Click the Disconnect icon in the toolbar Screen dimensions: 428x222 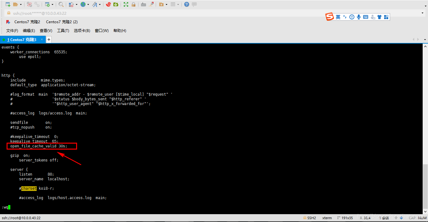29,4
